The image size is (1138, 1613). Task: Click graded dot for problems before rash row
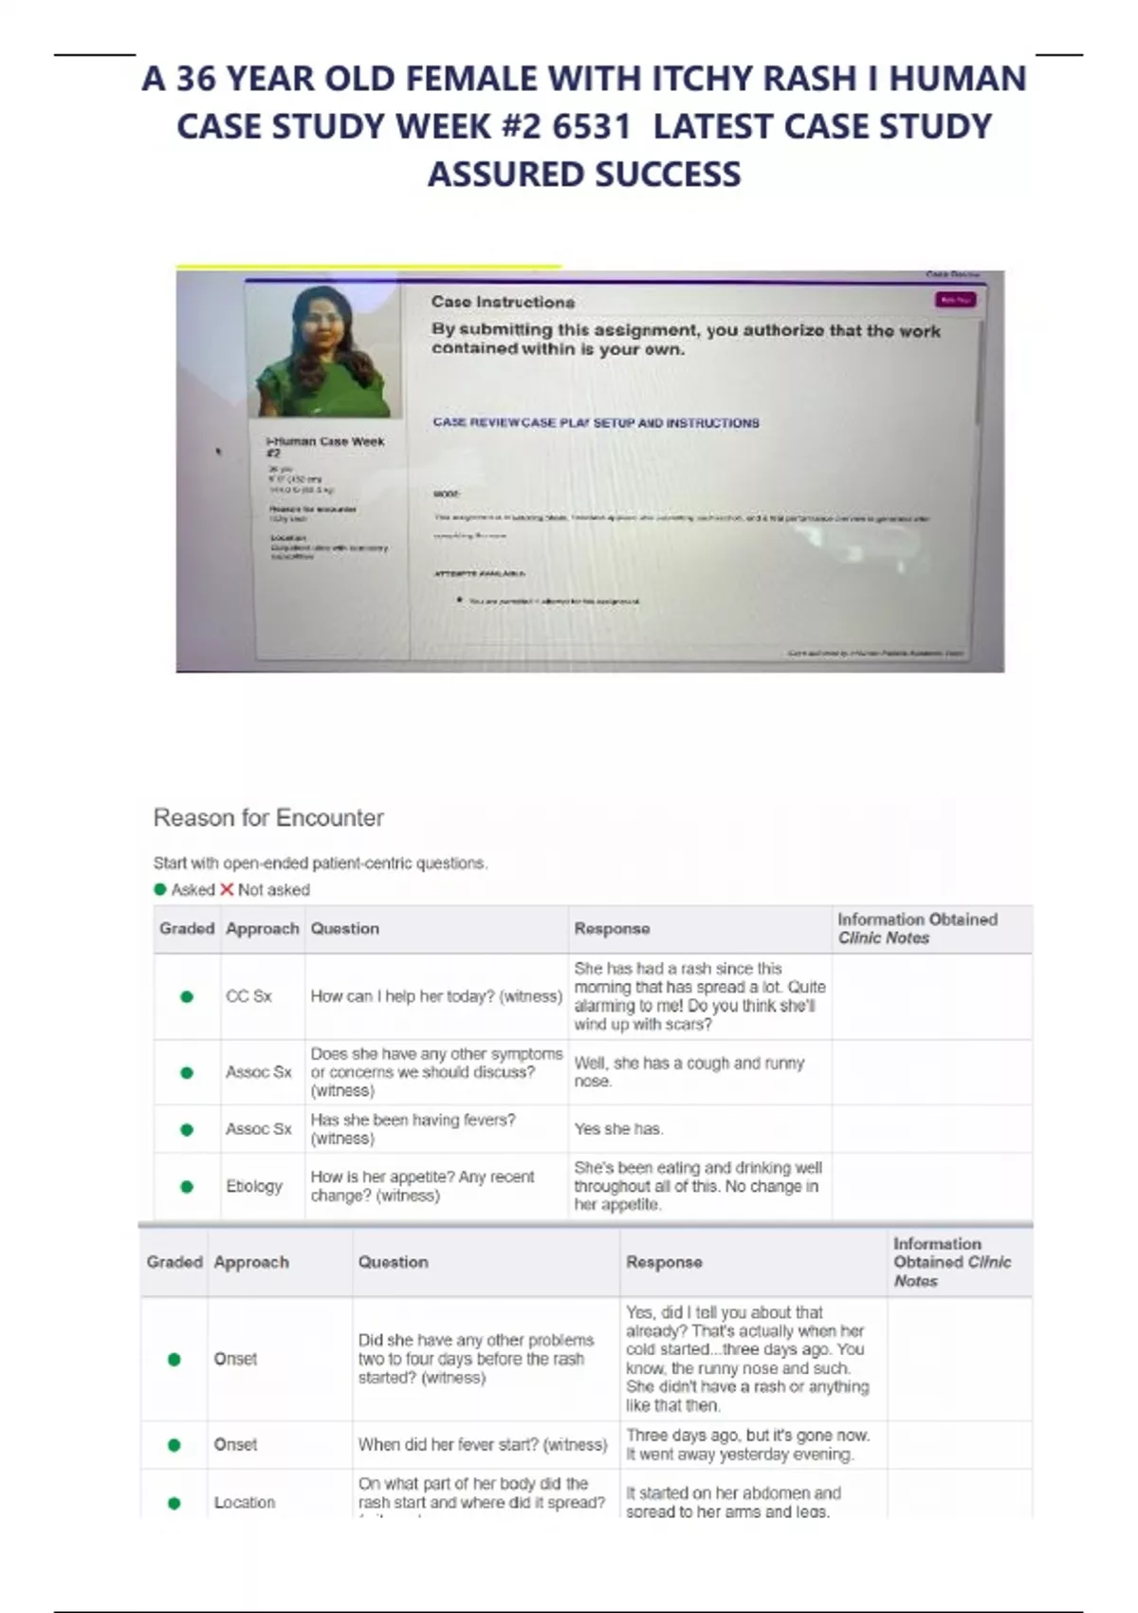[174, 1359]
